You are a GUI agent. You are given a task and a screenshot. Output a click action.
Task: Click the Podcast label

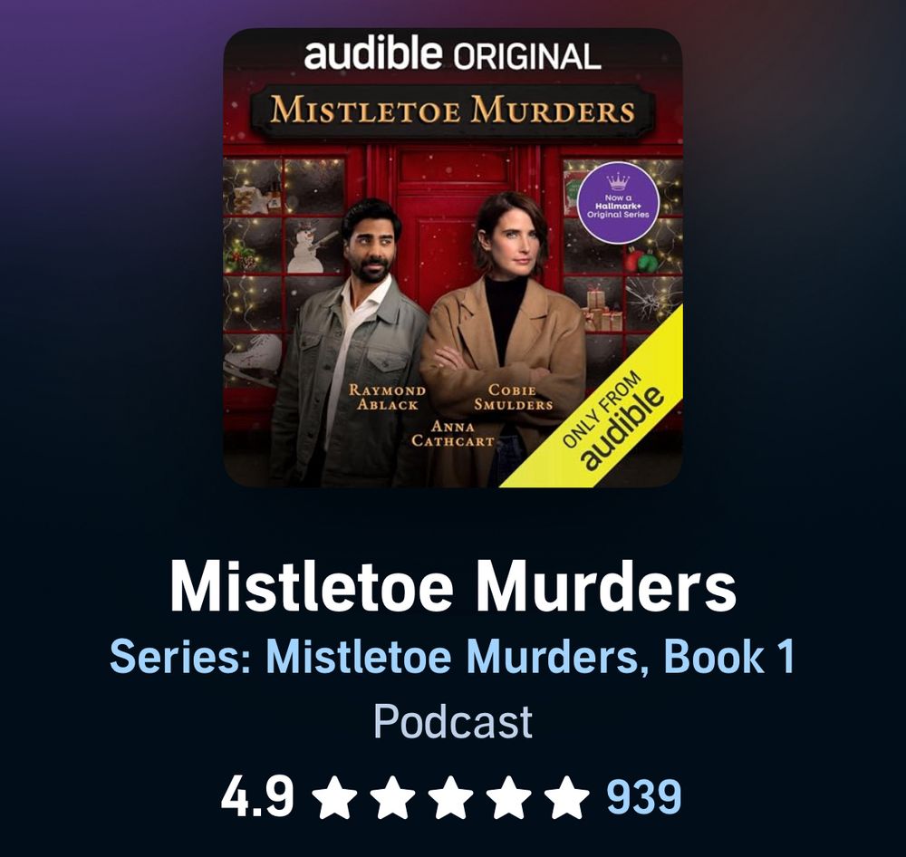pos(453,721)
